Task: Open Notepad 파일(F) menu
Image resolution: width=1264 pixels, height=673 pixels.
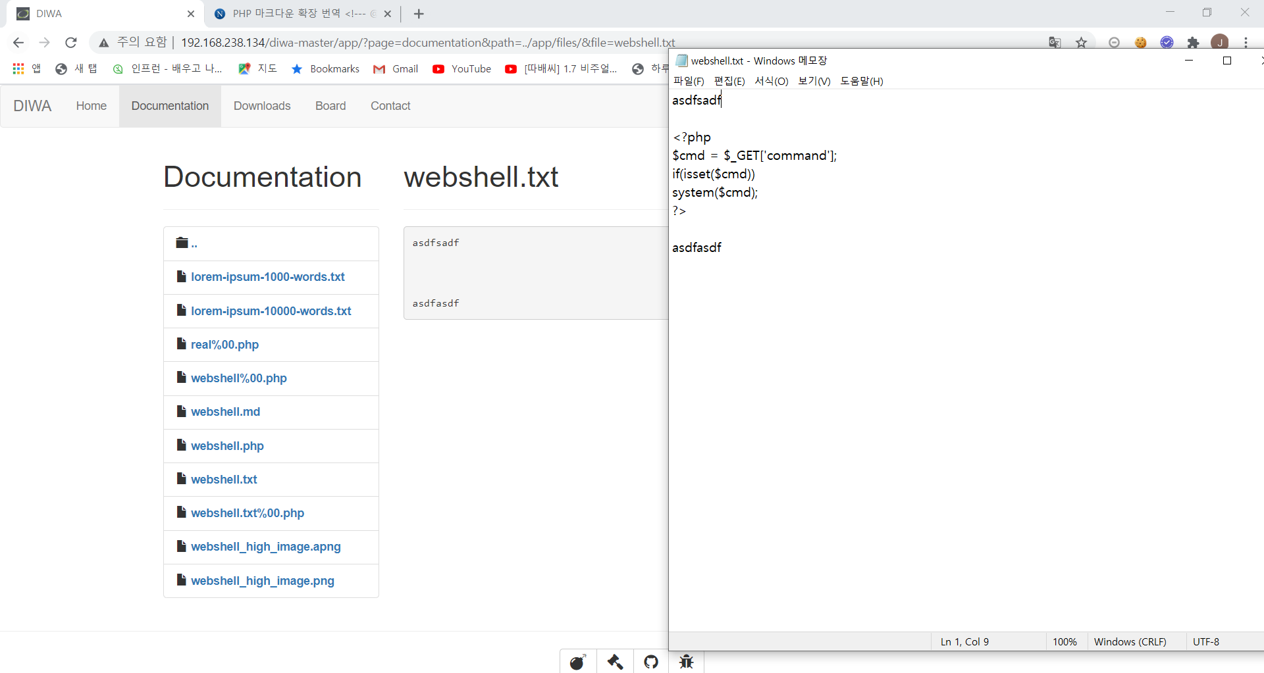Action: tap(689, 81)
